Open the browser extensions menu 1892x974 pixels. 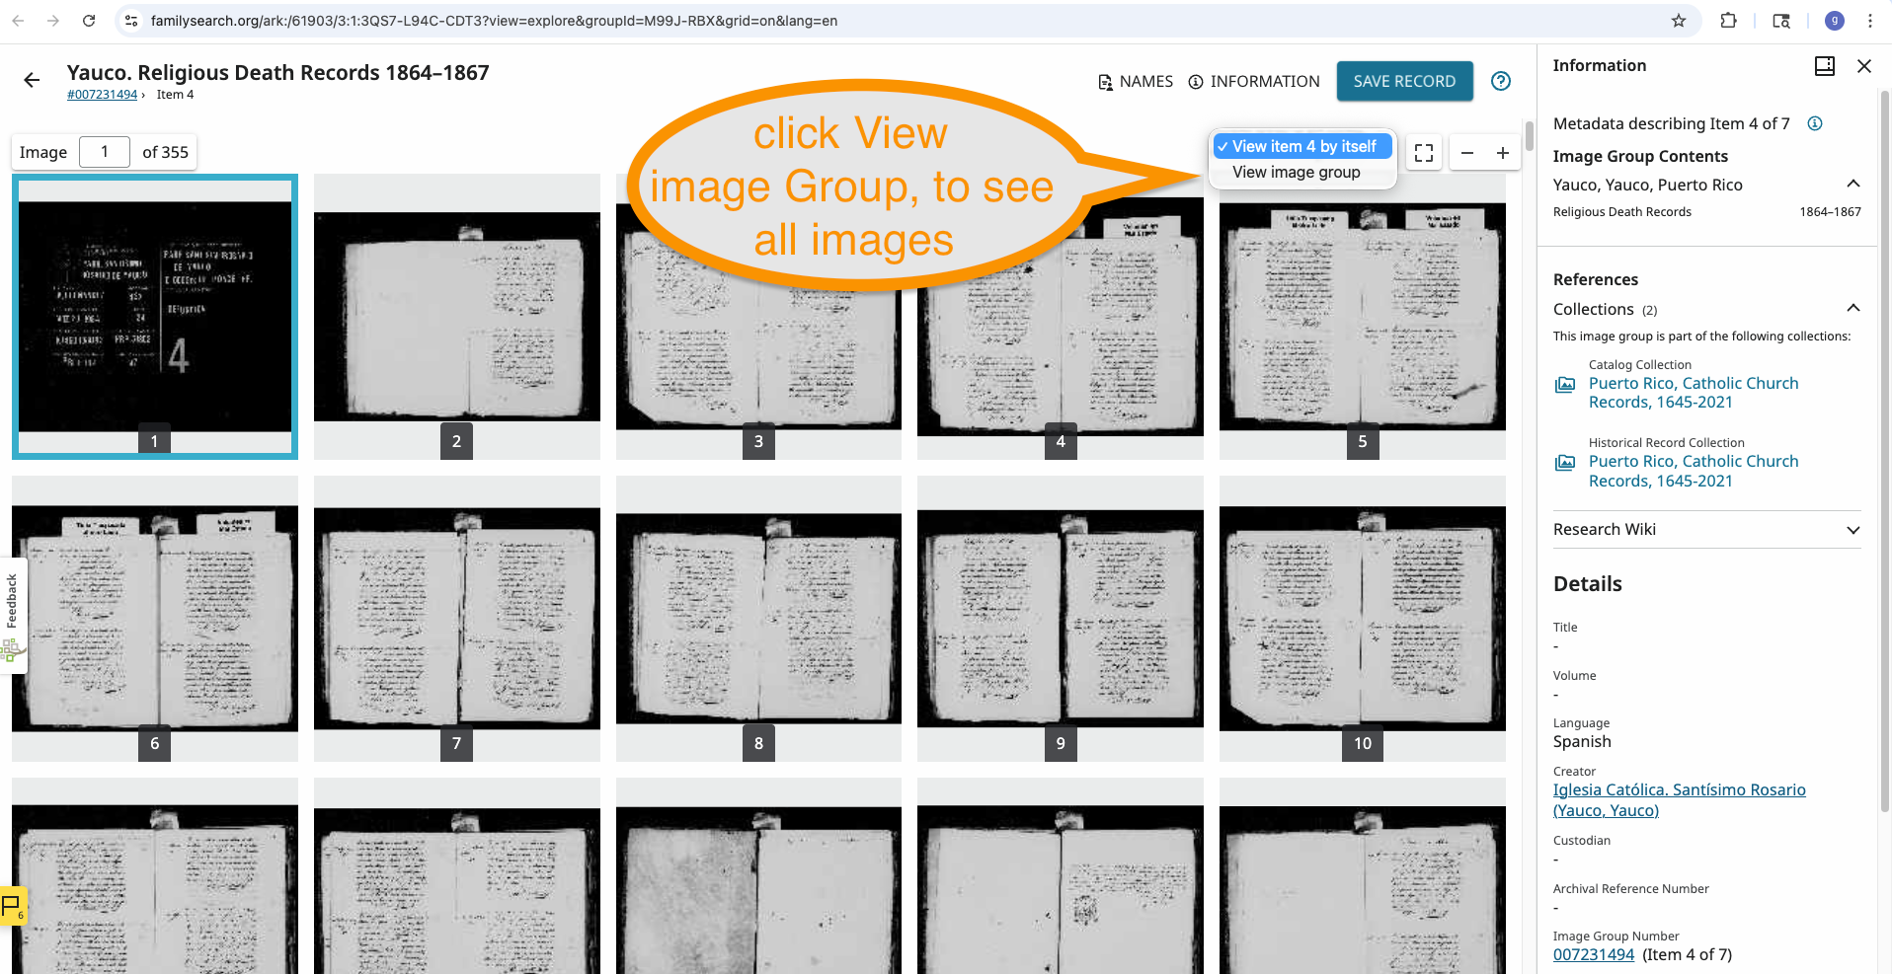pyautogui.click(x=1728, y=21)
